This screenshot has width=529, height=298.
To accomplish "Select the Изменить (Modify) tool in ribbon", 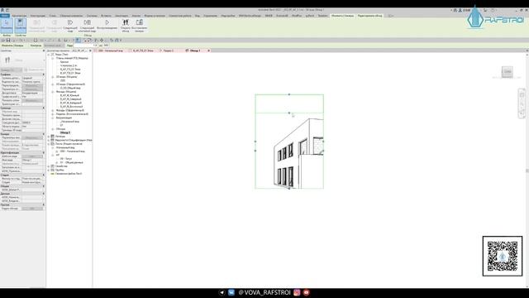I will click(7, 26).
